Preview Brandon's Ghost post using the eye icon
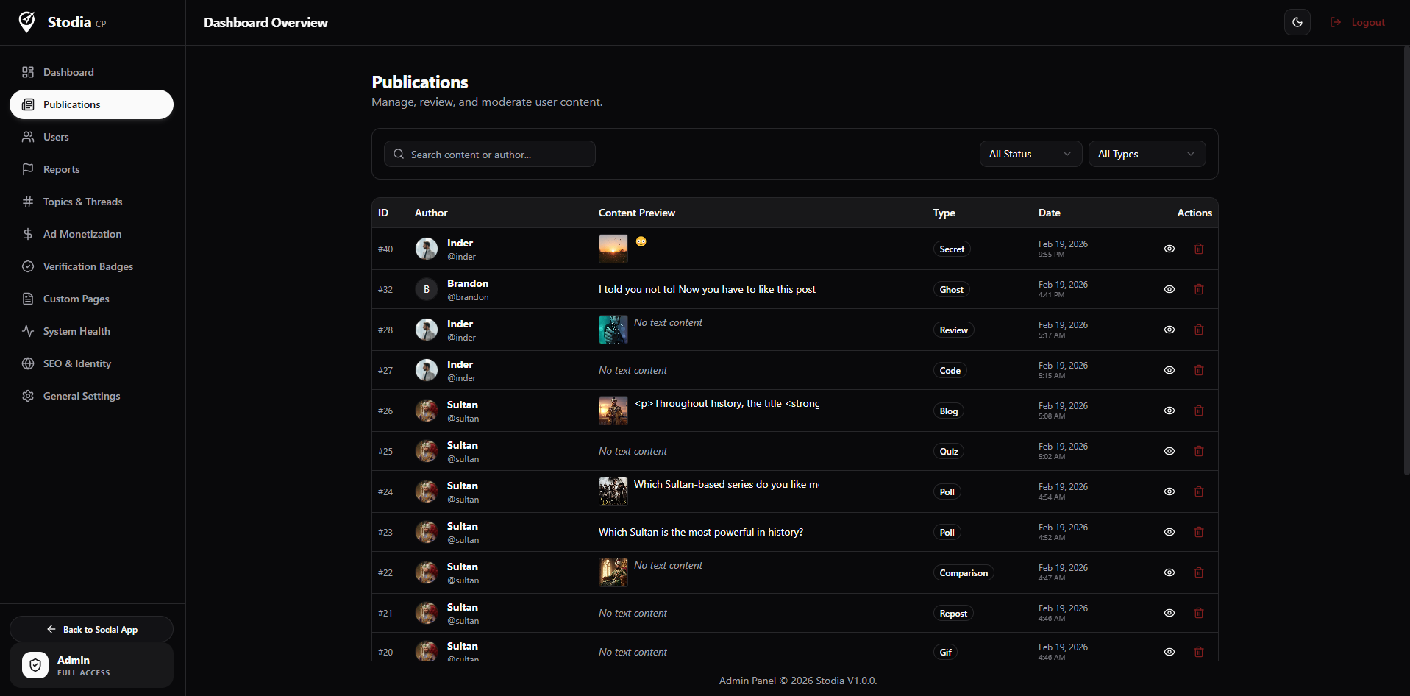 coord(1169,289)
